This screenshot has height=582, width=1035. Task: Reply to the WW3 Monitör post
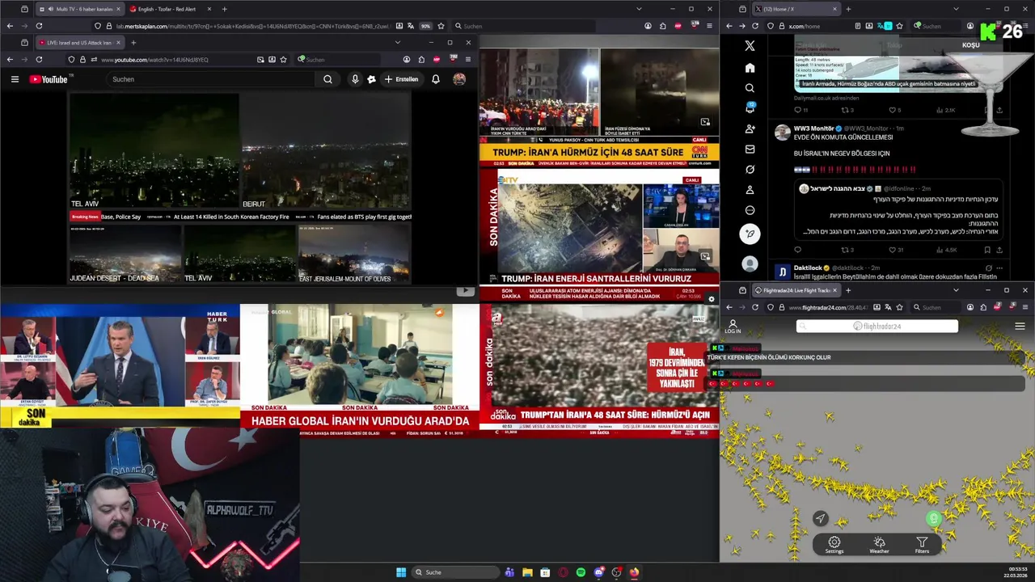coord(797,250)
